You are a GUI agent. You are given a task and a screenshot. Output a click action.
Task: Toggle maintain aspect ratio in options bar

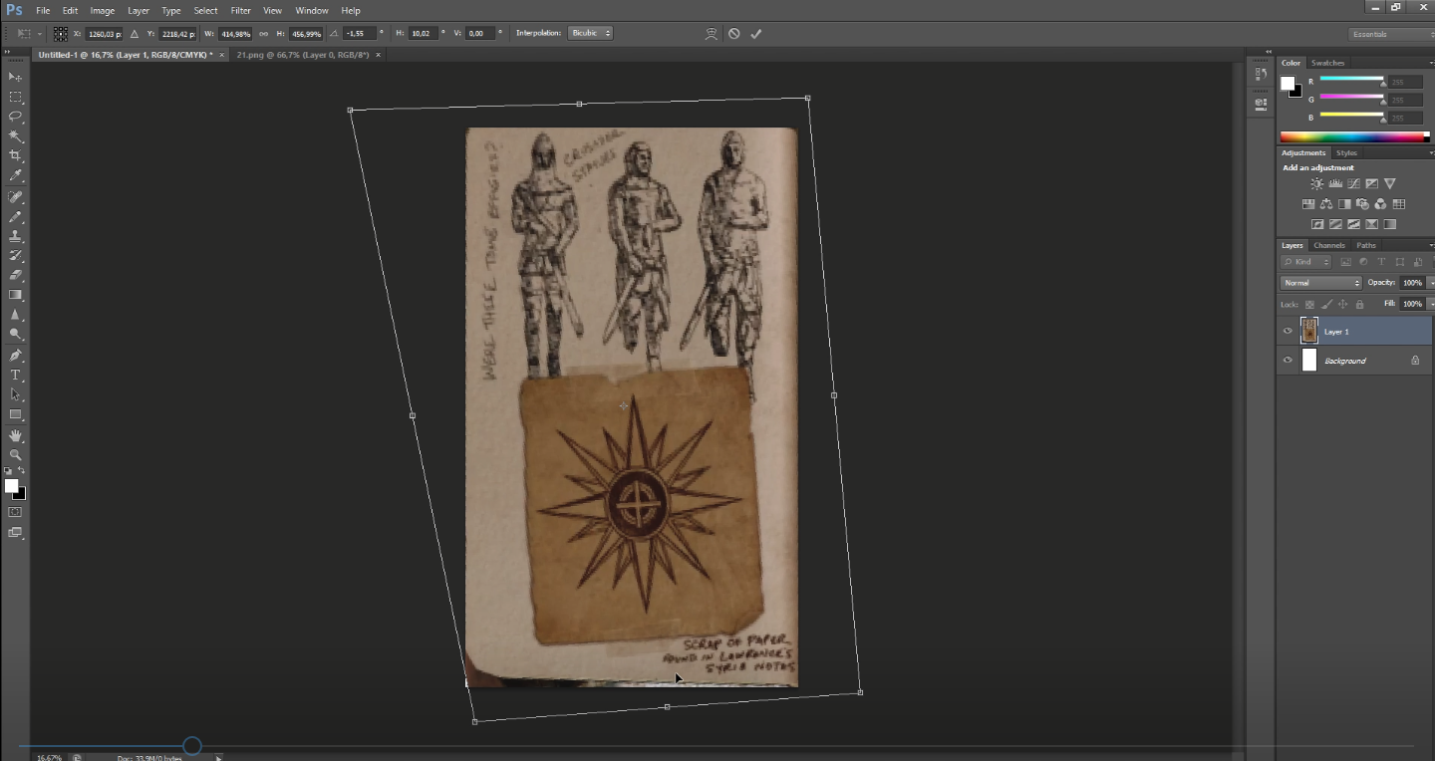pyautogui.click(x=263, y=33)
